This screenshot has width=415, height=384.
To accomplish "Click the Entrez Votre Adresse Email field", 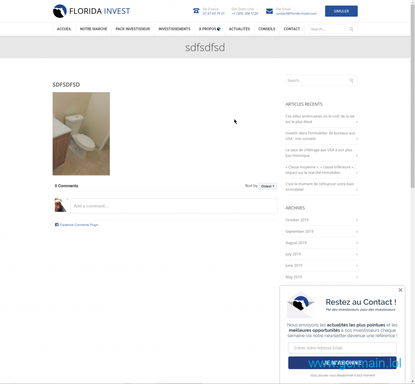I will 342,348.
